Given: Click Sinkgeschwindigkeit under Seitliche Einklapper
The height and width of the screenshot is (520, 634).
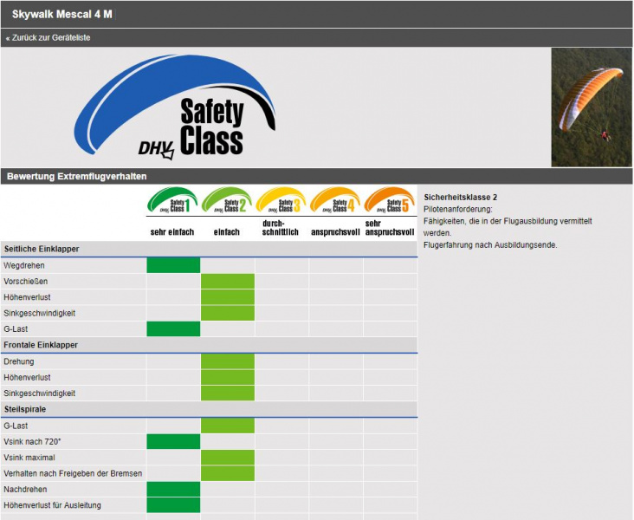Looking at the screenshot, I should [39, 313].
